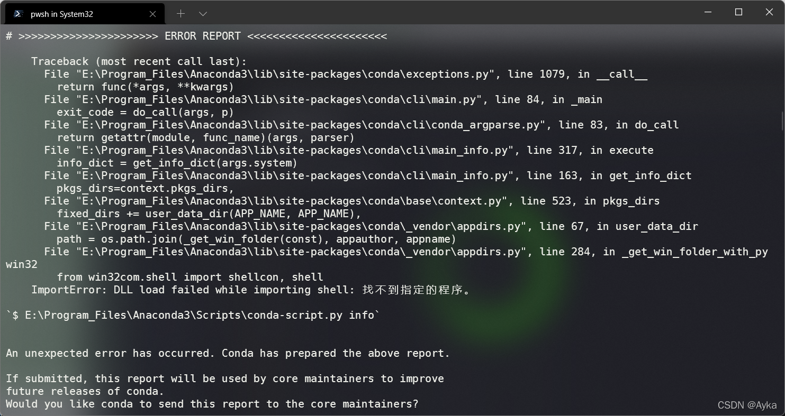The height and width of the screenshot is (416, 785).
Task: Click the "An unexpected error has occurred" message
Action: pyautogui.click(x=228, y=353)
